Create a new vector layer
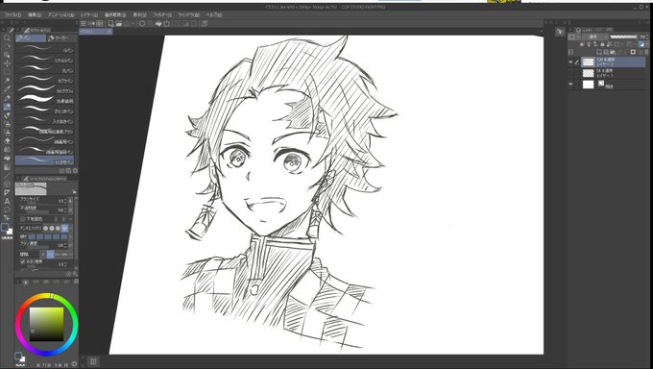 click(605, 52)
